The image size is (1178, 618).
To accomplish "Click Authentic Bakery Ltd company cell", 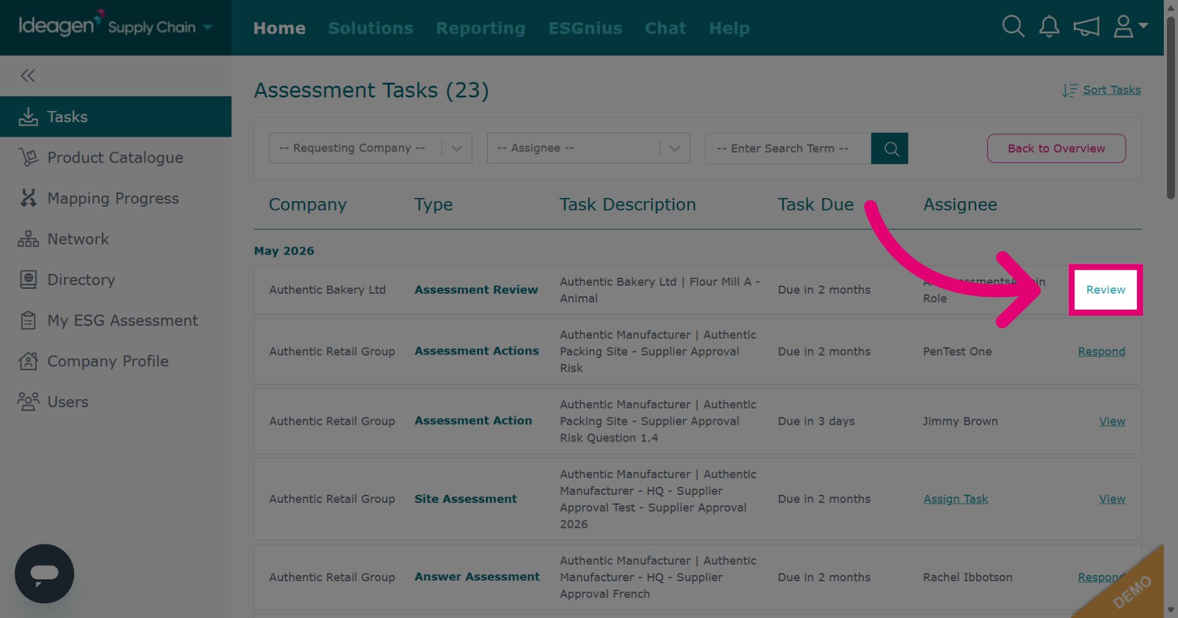I will [x=327, y=289].
